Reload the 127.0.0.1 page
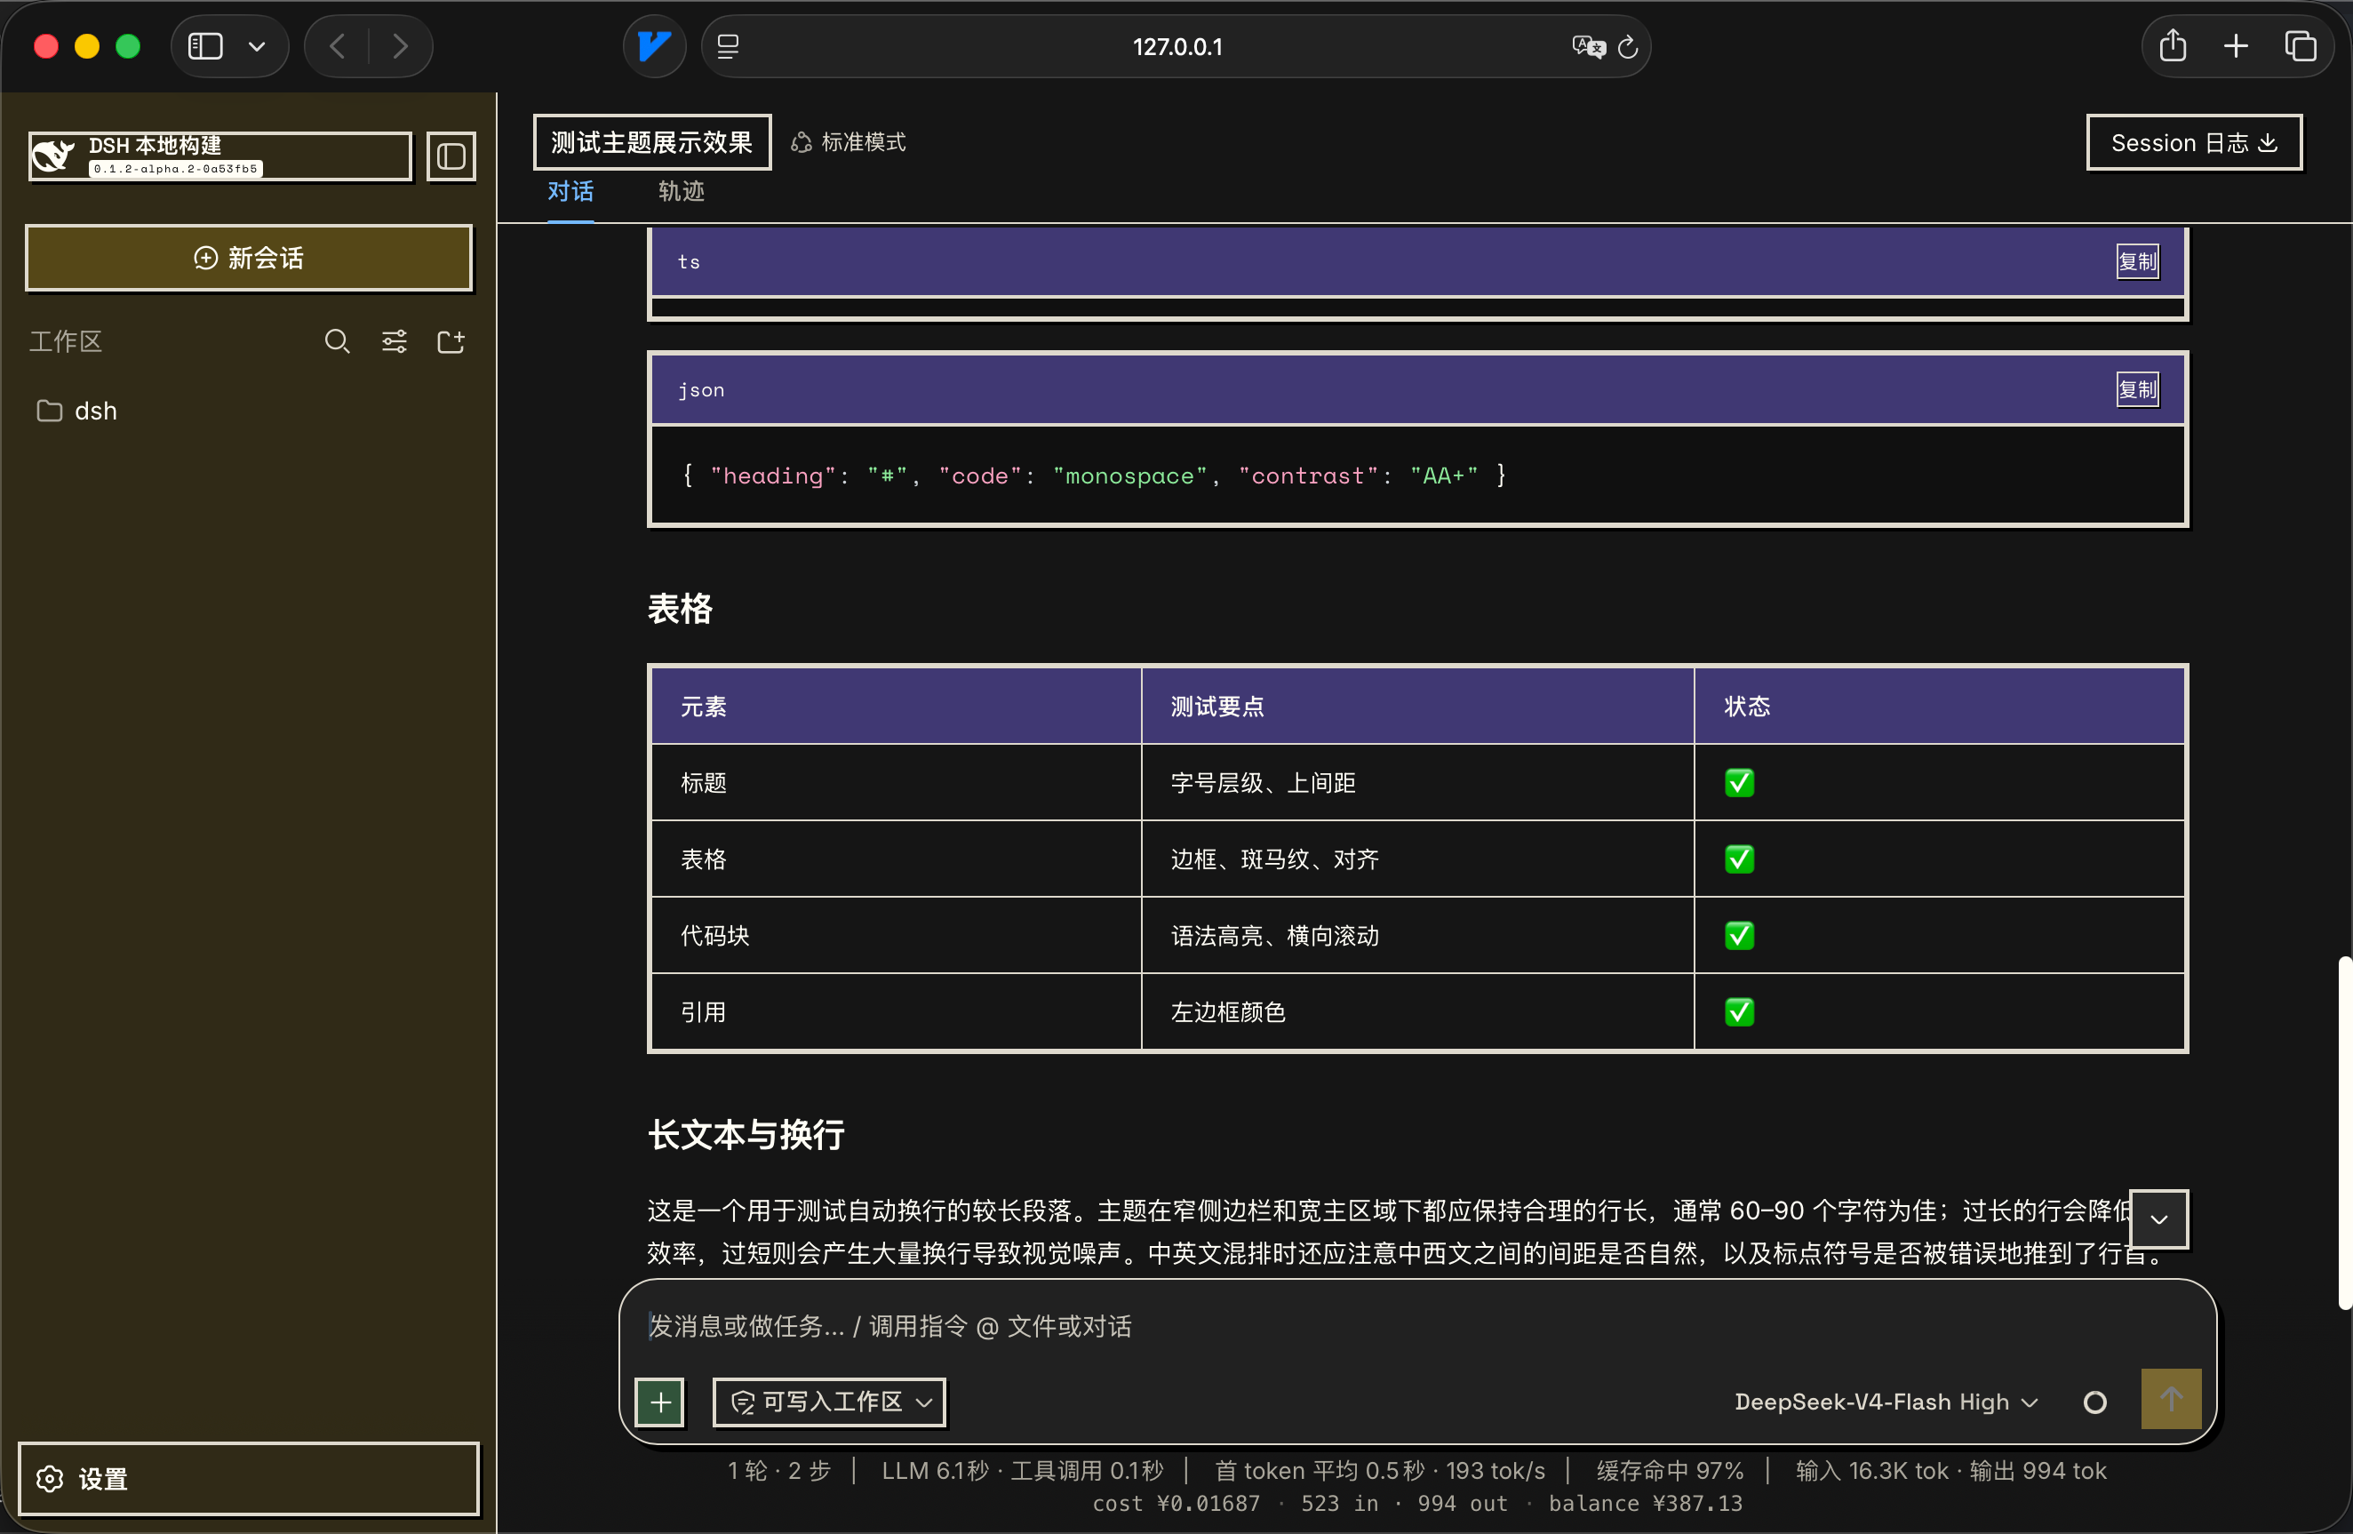Viewport: 2353px width, 1534px height. click(x=1627, y=46)
